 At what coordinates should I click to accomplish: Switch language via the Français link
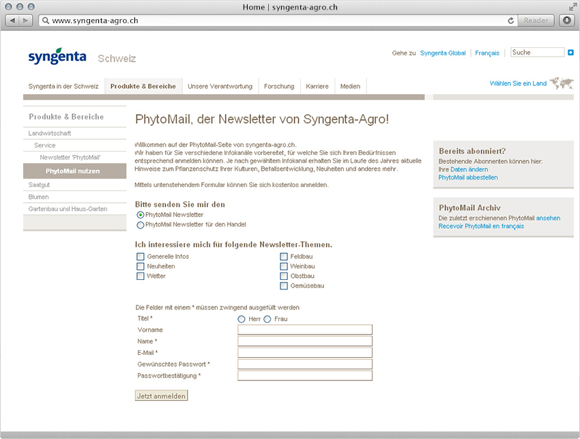(487, 53)
